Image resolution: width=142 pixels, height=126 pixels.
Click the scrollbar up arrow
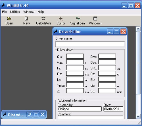pyautogui.click(x=138, y=29)
